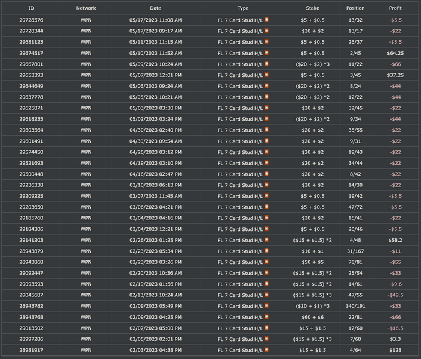Open the orange icon for tournament 29653393
Viewport: 421px width, 359px height.
[x=266, y=75]
